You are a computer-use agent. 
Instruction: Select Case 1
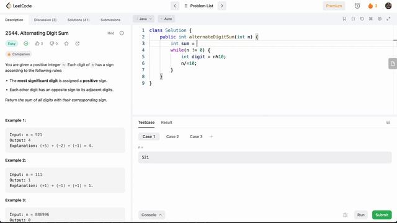pos(149,136)
